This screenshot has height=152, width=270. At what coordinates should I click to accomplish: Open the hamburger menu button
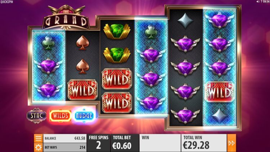[38, 138]
